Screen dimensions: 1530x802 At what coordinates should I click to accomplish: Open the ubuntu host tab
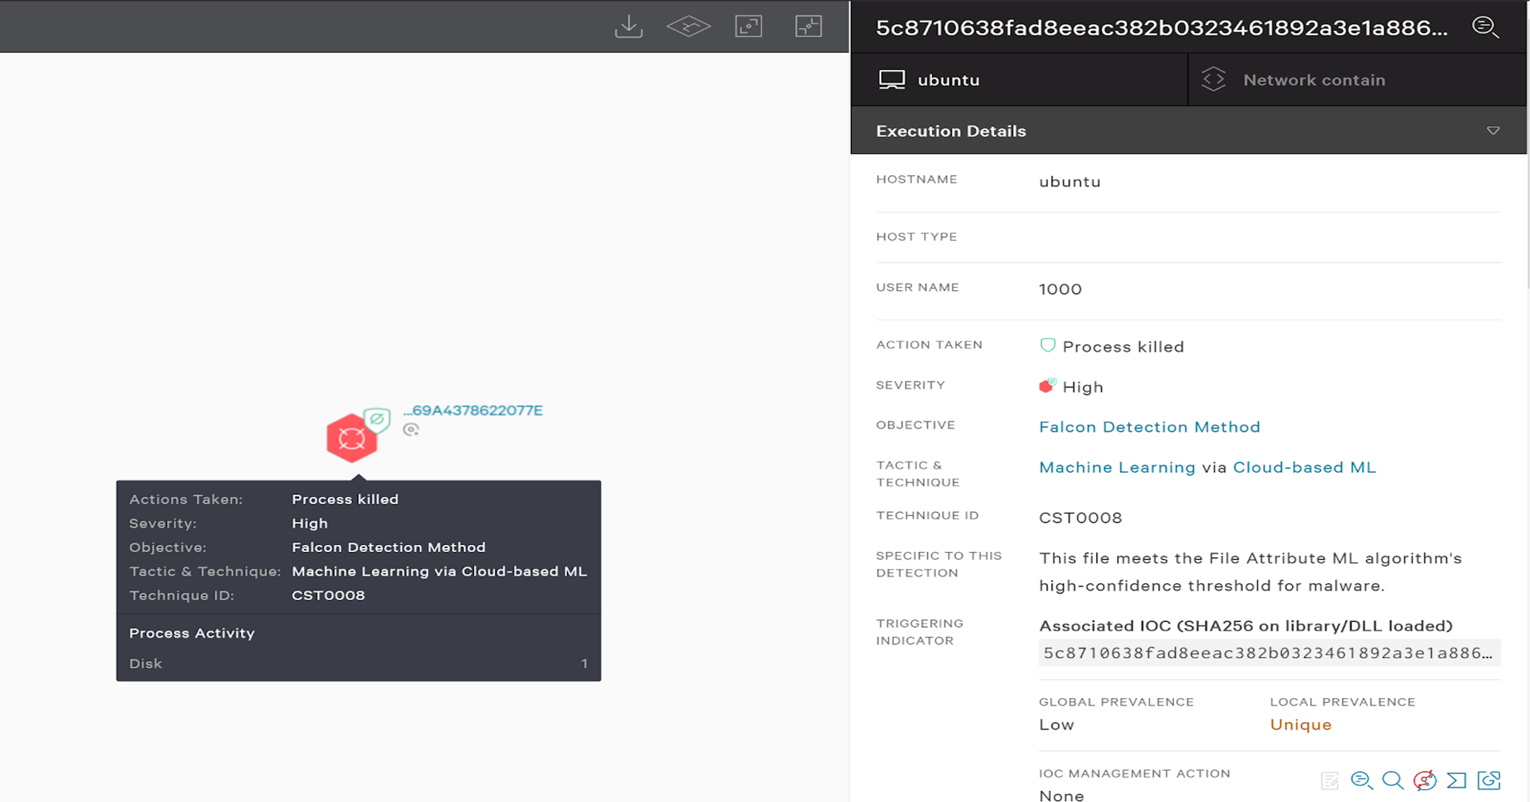1019,80
